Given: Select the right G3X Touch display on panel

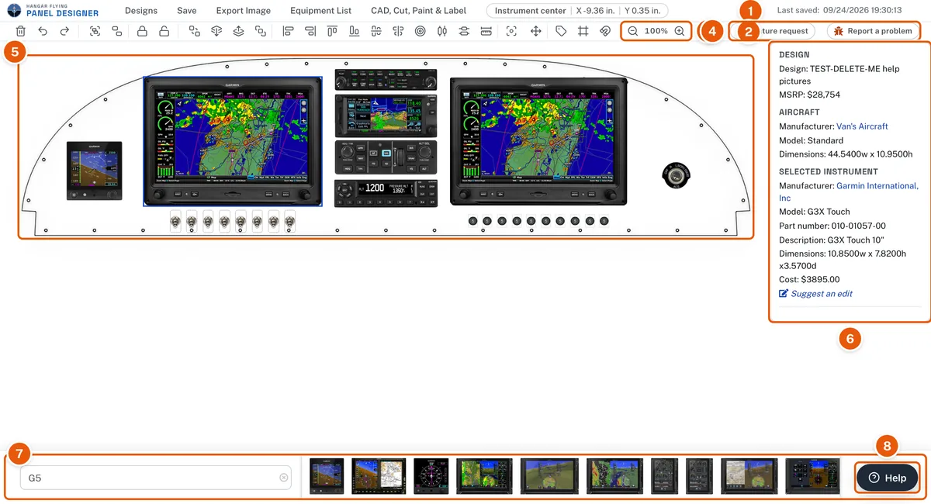Looking at the screenshot, I should [x=539, y=141].
